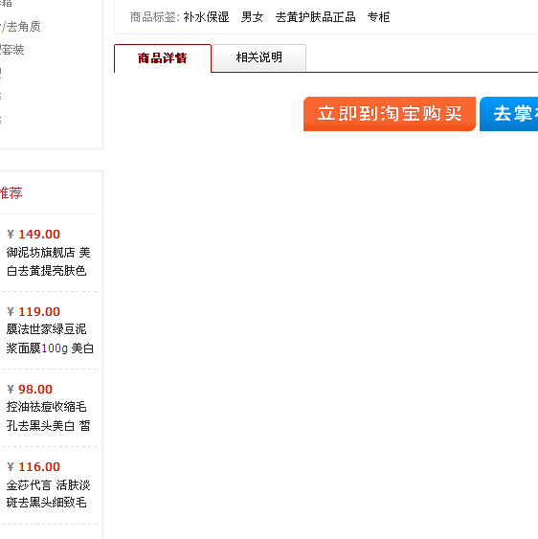The height and width of the screenshot is (539, 538).
Task: Click the ¥98.00 price listing
Action: 30,389
